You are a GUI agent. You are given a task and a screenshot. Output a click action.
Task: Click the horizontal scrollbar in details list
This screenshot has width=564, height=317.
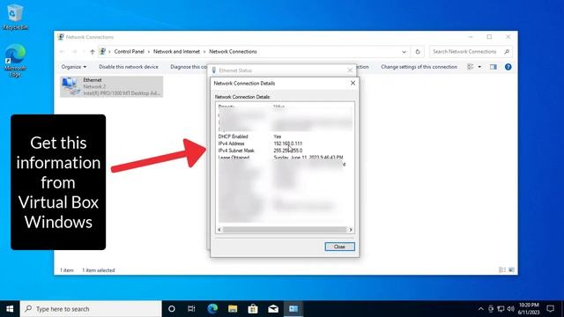click(285, 230)
